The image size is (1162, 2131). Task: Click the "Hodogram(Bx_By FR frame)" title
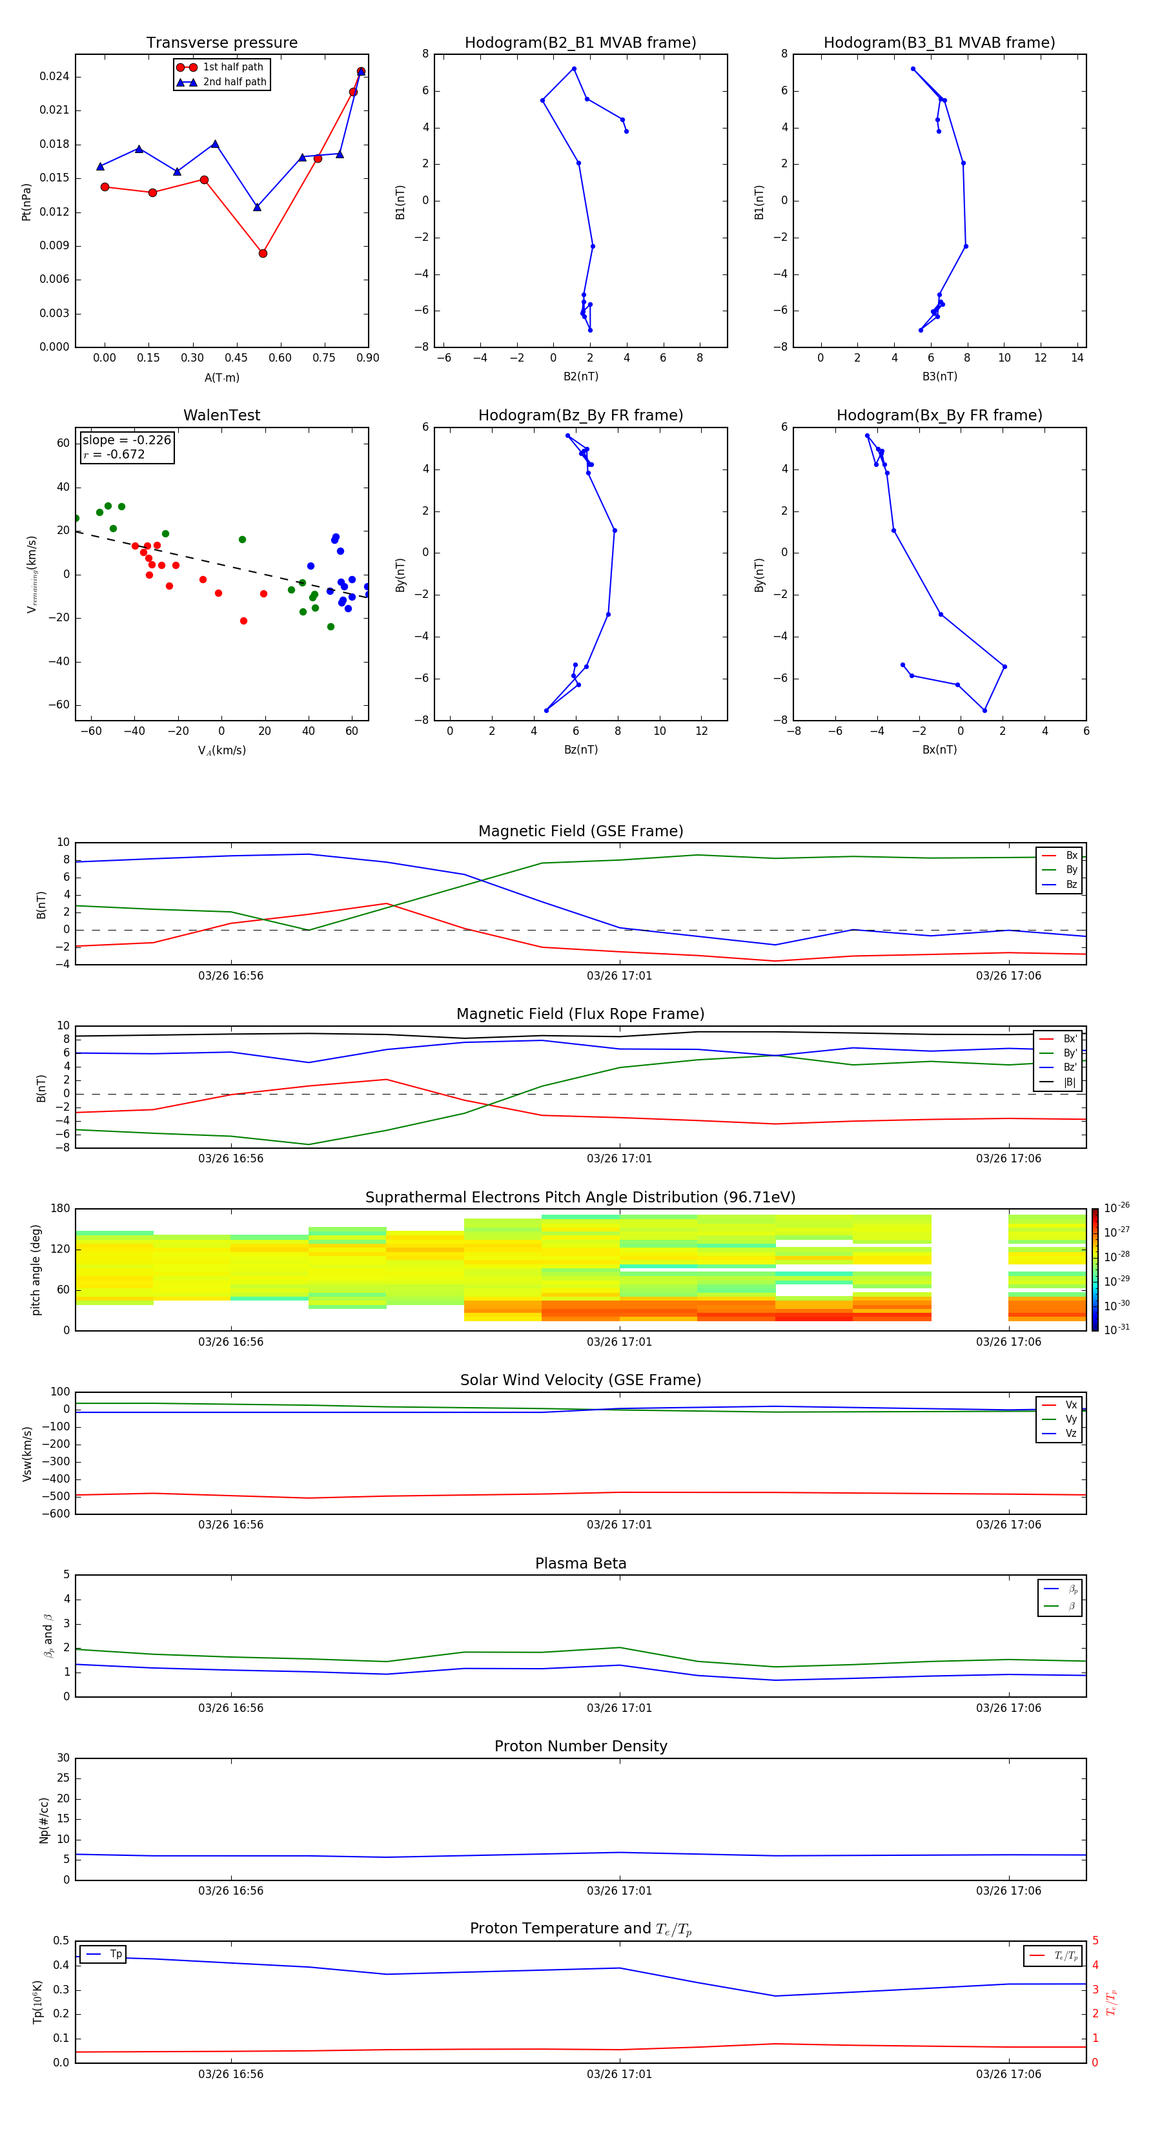939,415
